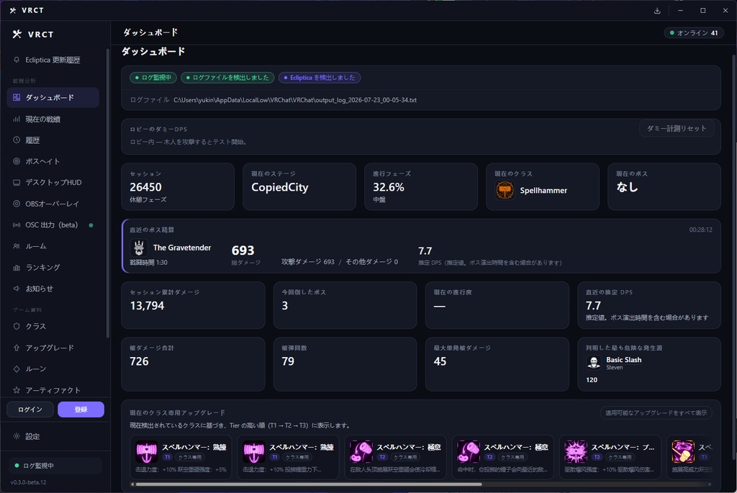The width and height of the screenshot is (737, 493).
Task: Click 適用可能なアップグレードをすべて表示 button
Action: pos(656,412)
